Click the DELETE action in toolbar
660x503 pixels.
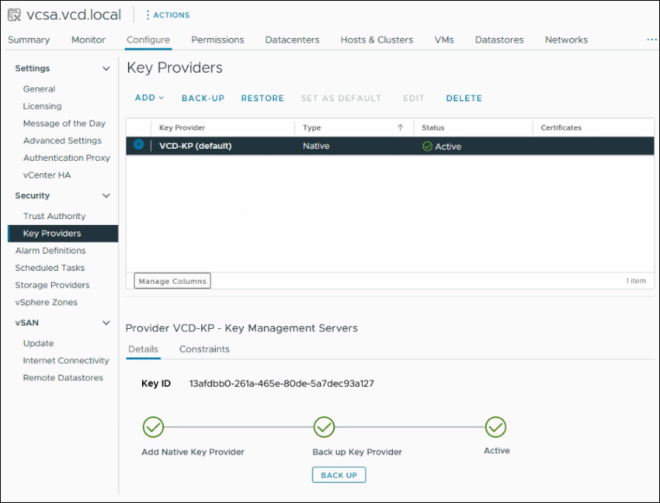[464, 99]
